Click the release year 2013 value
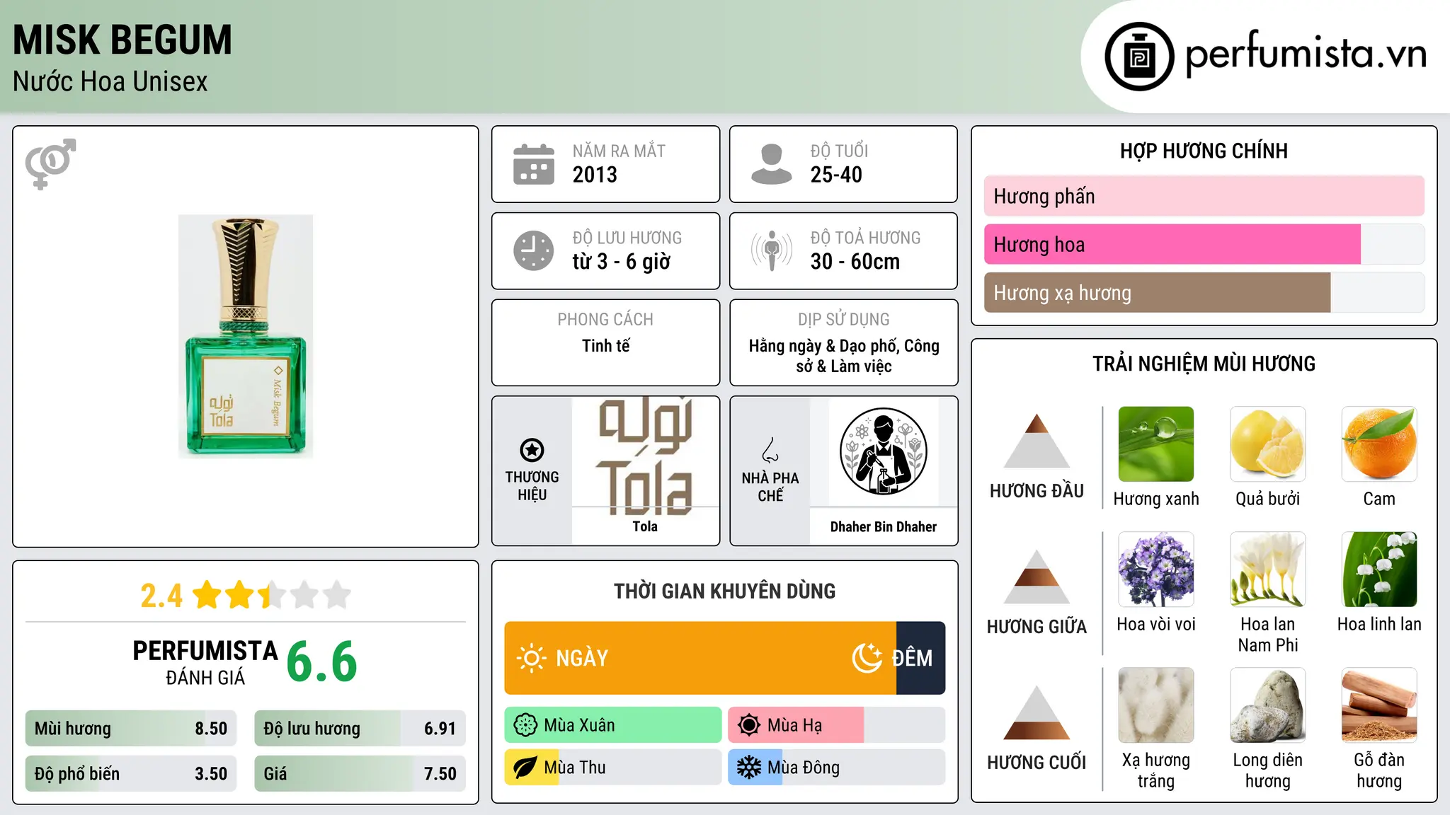1450x815 pixels. [x=595, y=175]
